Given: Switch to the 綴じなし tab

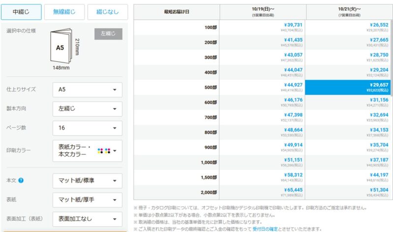Looking at the screenshot, I should (107, 12).
